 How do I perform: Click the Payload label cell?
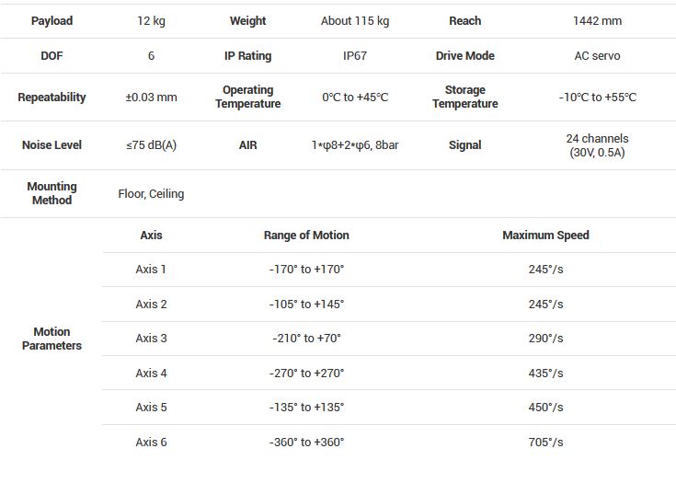point(52,21)
